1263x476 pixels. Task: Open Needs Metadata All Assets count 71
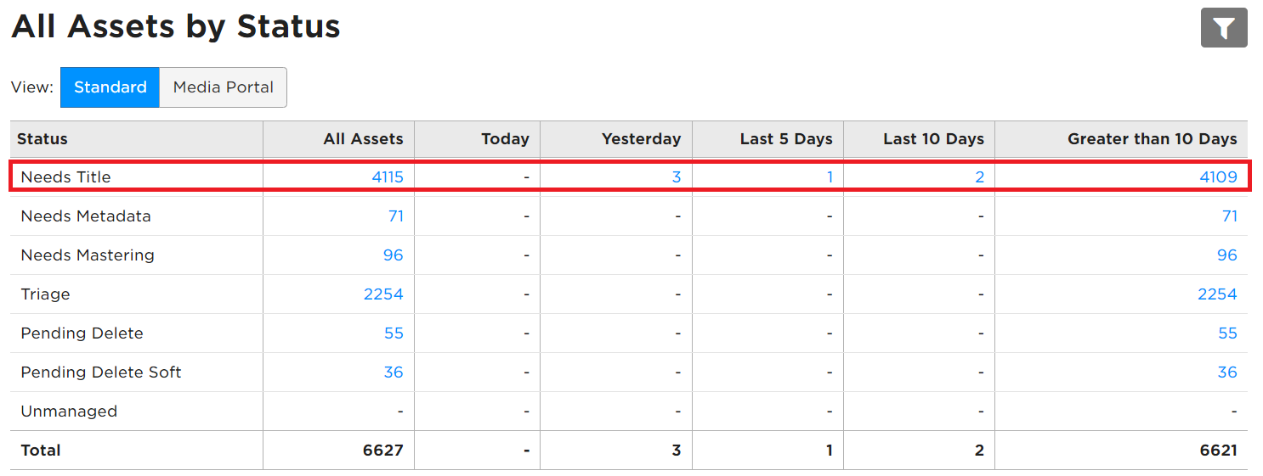396,216
